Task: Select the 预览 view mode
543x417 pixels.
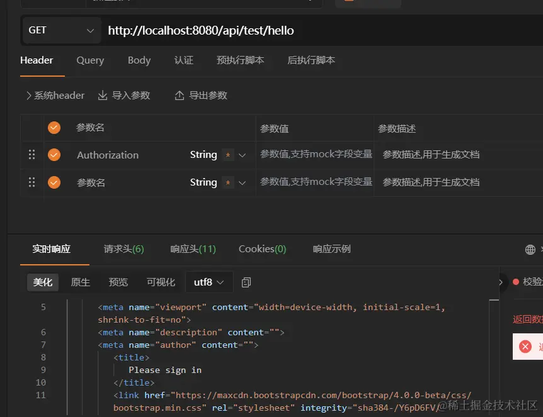Action: [118, 282]
